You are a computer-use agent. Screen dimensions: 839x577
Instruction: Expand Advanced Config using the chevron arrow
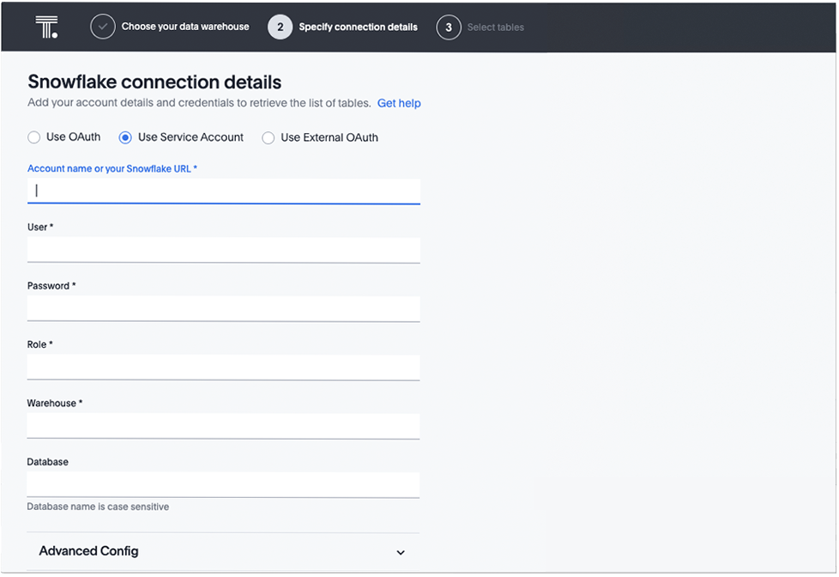click(x=401, y=552)
